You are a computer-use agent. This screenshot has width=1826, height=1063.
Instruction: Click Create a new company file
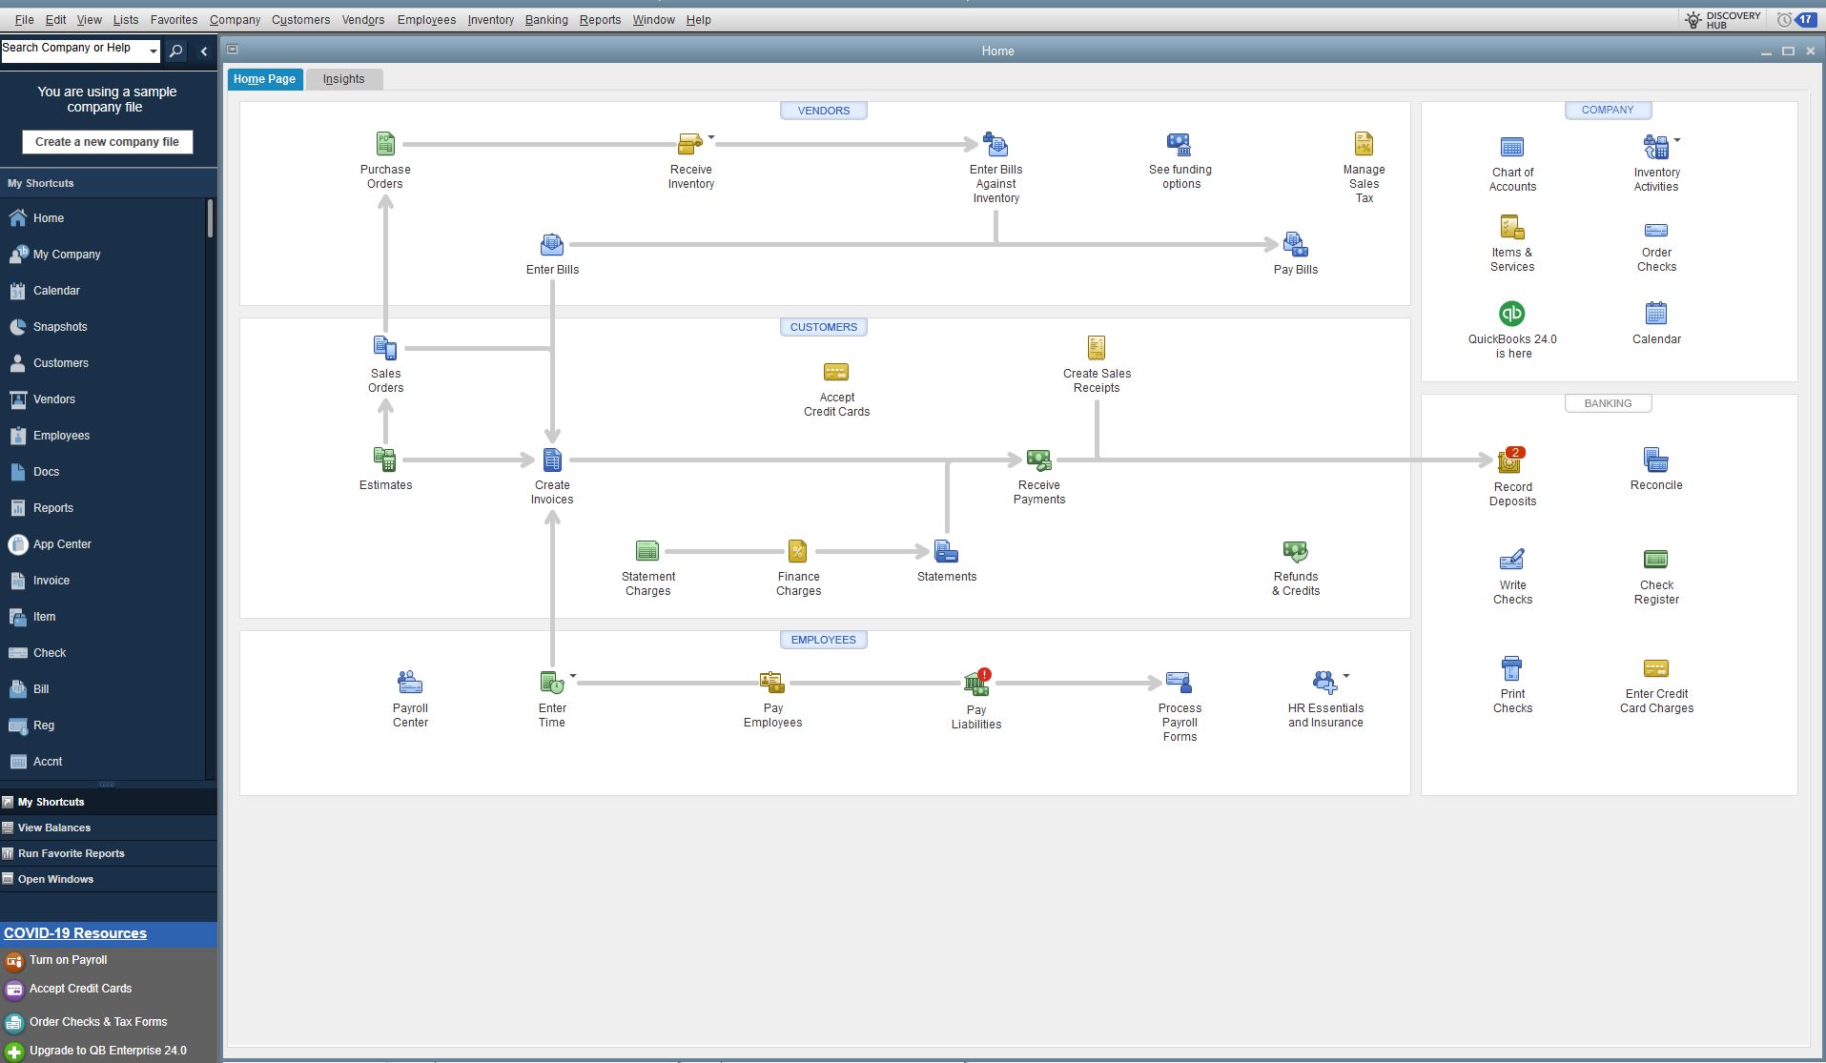[107, 142]
